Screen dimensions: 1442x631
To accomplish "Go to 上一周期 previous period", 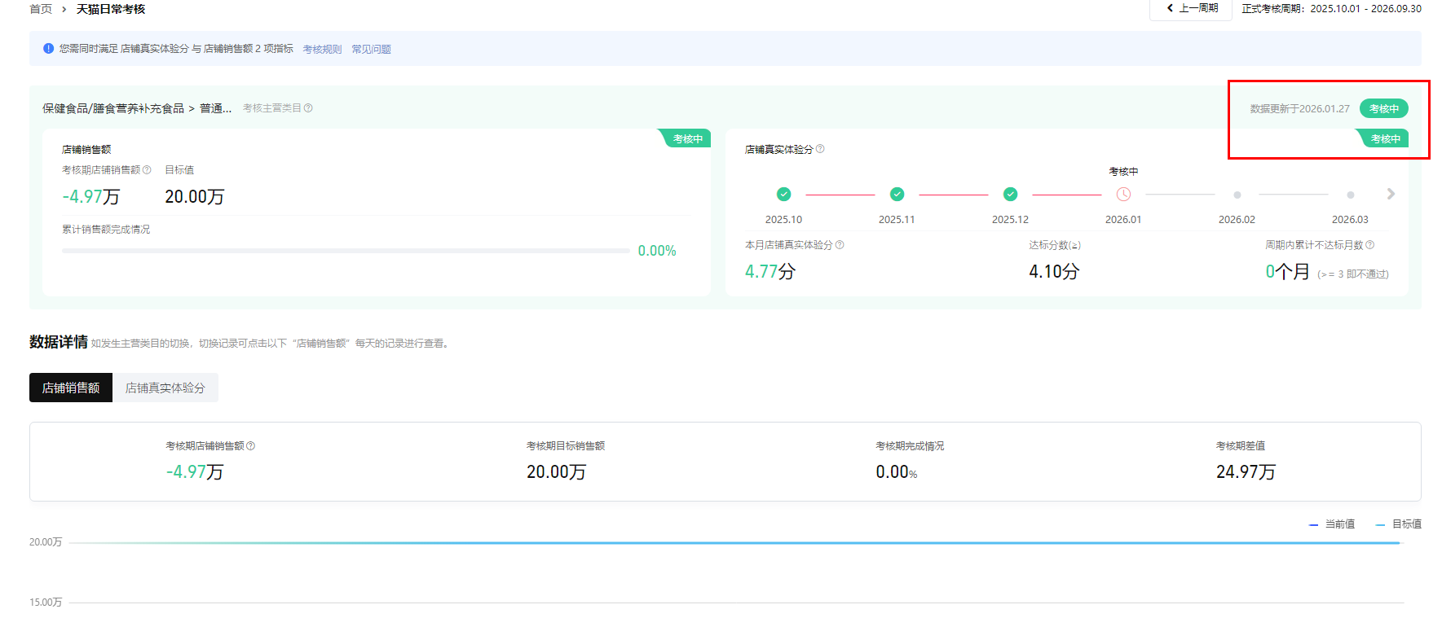I will [x=1191, y=8].
